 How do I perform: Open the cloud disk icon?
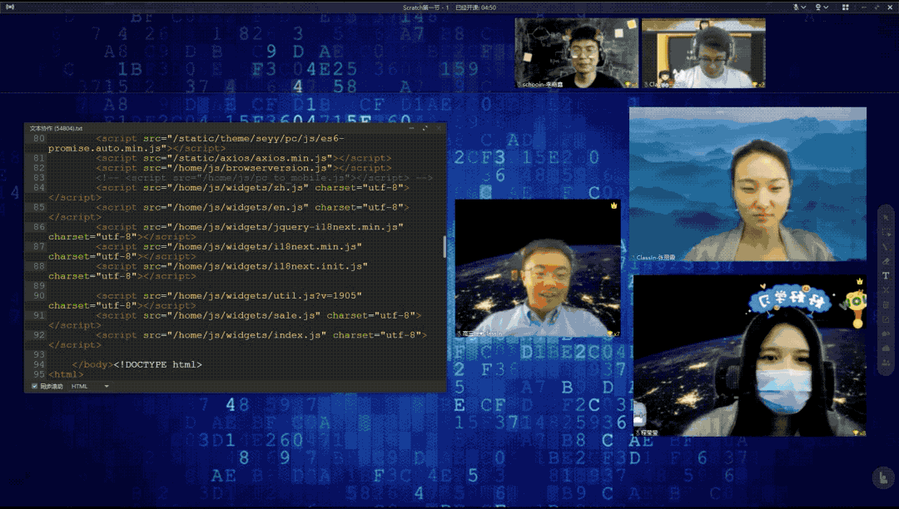point(886,348)
